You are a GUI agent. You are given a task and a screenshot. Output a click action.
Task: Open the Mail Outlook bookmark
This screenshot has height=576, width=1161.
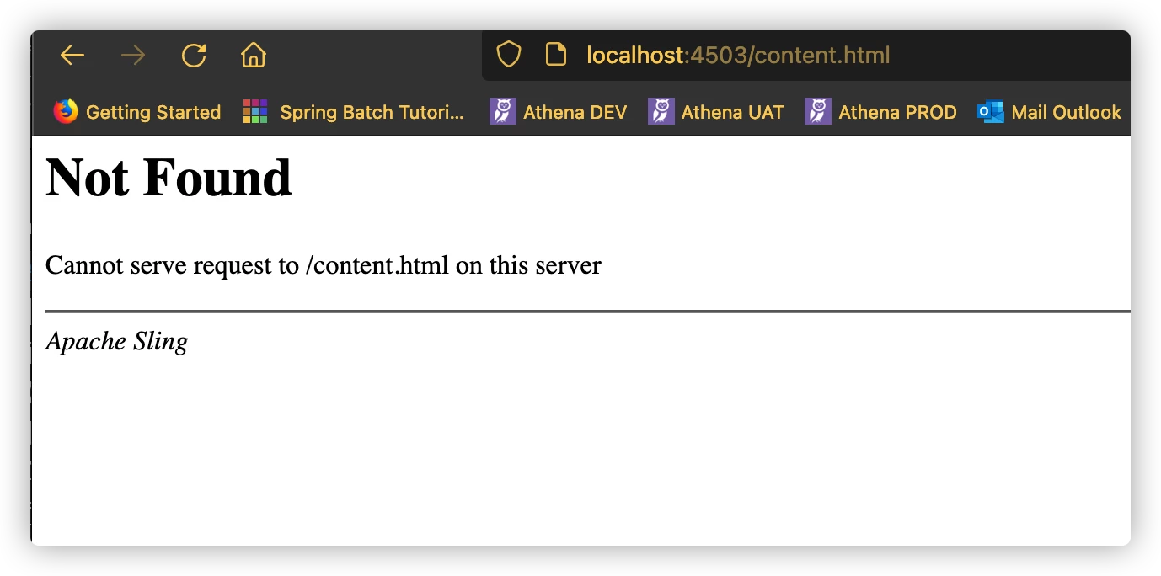pyautogui.click(x=1050, y=112)
